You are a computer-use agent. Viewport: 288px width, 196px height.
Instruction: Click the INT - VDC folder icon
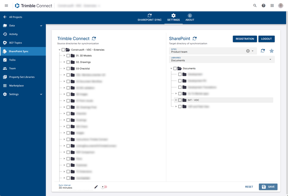click(184, 100)
